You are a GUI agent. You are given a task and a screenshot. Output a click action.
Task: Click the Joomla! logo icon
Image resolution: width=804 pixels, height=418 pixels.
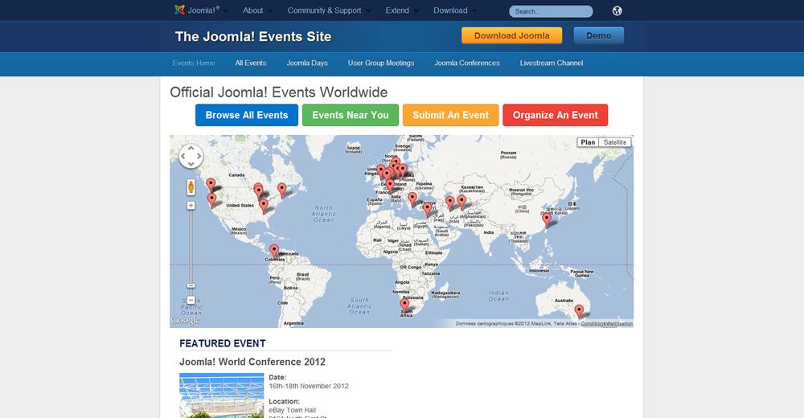[x=179, y=10]
